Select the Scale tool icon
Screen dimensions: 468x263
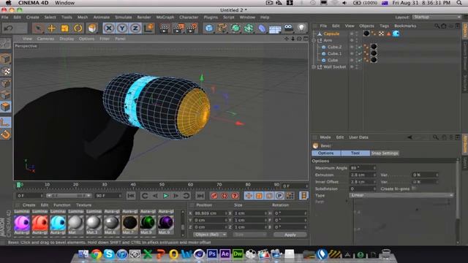65,28
